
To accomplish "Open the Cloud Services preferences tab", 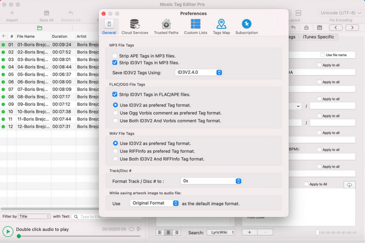I will (x=135, y=27).
